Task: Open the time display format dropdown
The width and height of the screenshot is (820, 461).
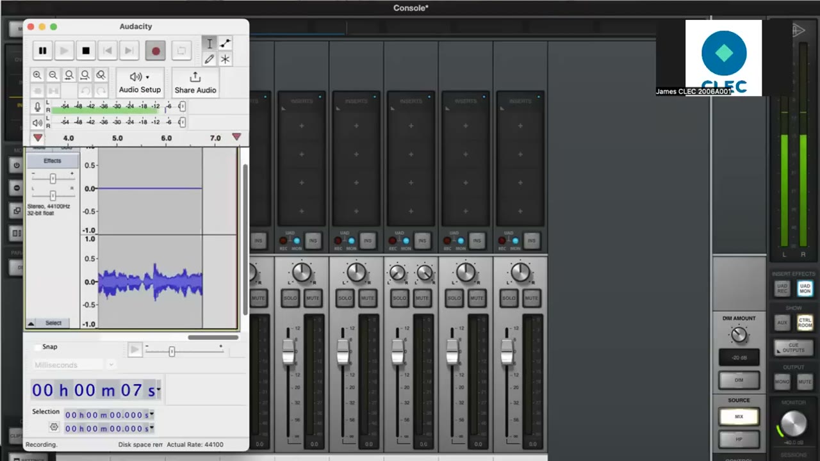Action: pyautogui.click(x=158, y=390)
